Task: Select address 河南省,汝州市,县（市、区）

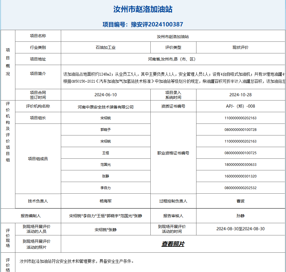Action: (172, 59)
